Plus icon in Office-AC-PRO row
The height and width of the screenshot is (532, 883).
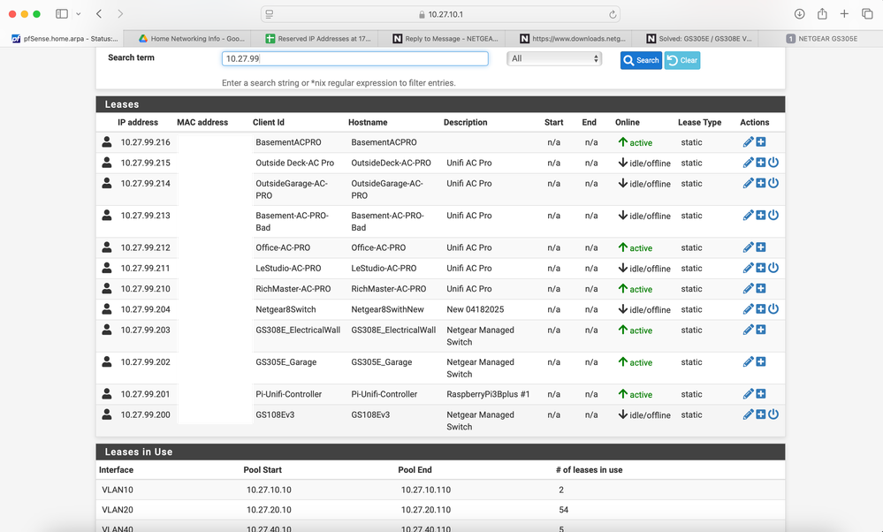click(x=761, y=247)
